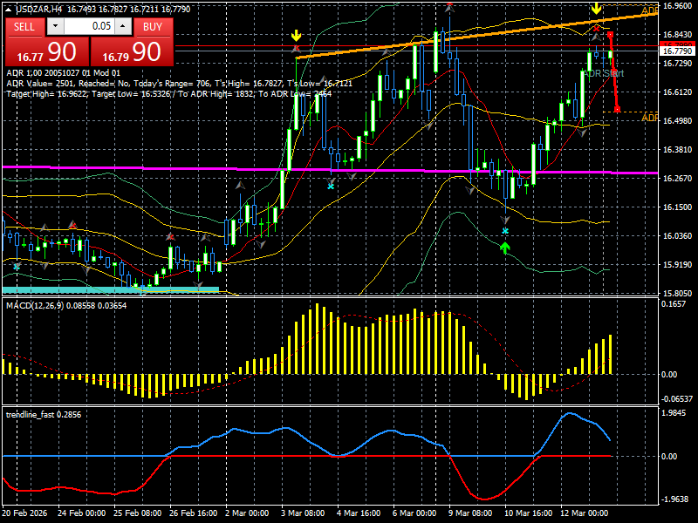This screenshot has height=523, width=698.
Task: Click the 12 Mar 00:00 time axis label
Action: pyautogui.click(x=584, y=513)
